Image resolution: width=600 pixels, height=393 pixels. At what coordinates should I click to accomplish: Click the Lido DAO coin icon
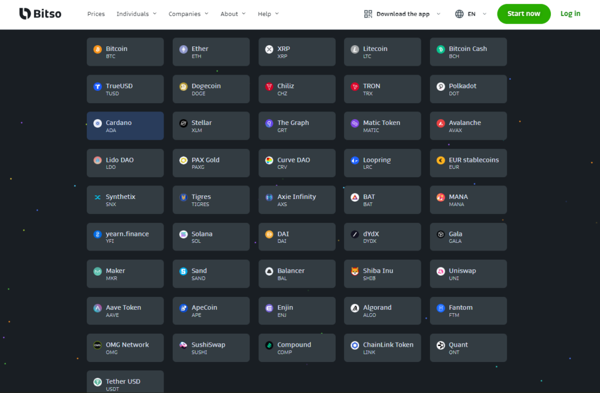pos(98,160)
